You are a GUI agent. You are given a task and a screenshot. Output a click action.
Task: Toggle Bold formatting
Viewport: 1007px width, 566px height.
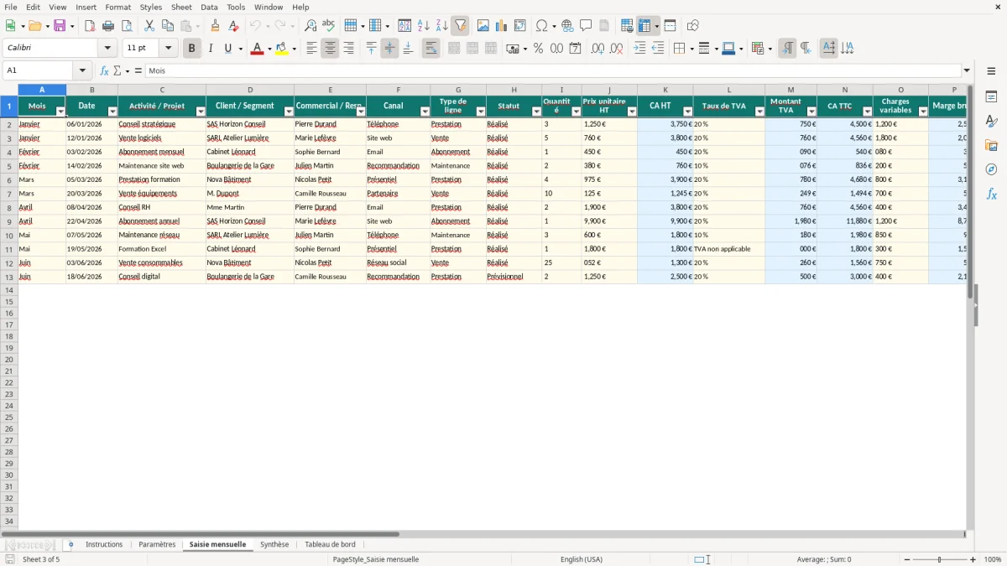click(191, 49)
